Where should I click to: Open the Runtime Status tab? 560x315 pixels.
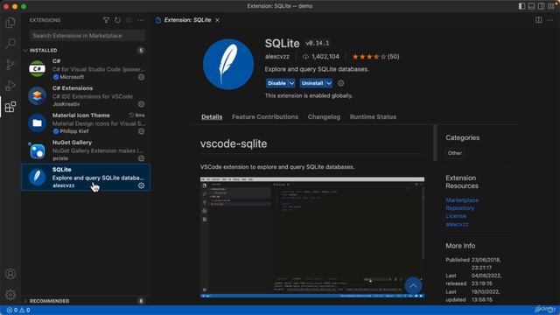(373, 116)
